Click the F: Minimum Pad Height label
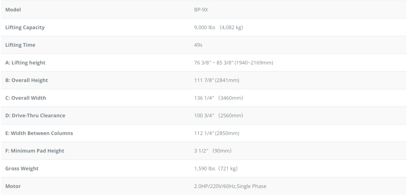Viewport: 408px width, 196px height. coord(35,151)
